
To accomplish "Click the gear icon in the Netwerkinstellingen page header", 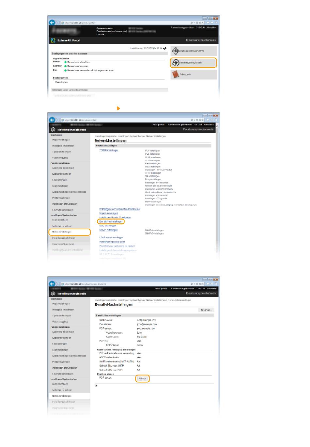I will [x=53, y=130].
